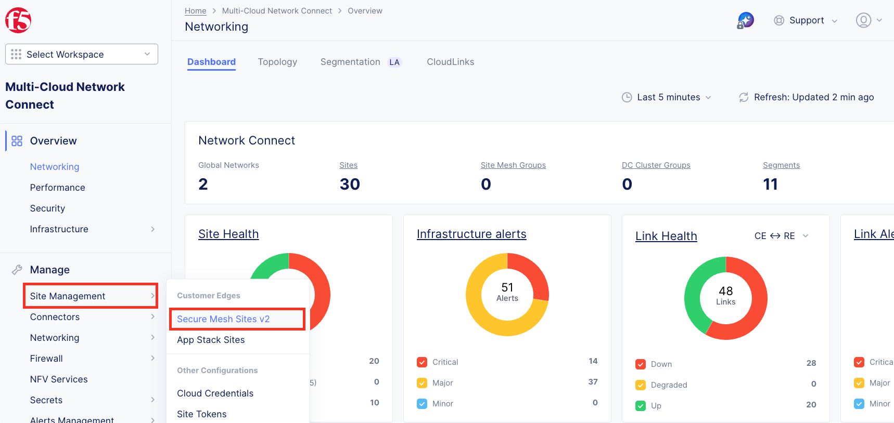This screenshot has width=894, height=423.
Task: Click the clock icon for time range
Action: click(627, 97)
